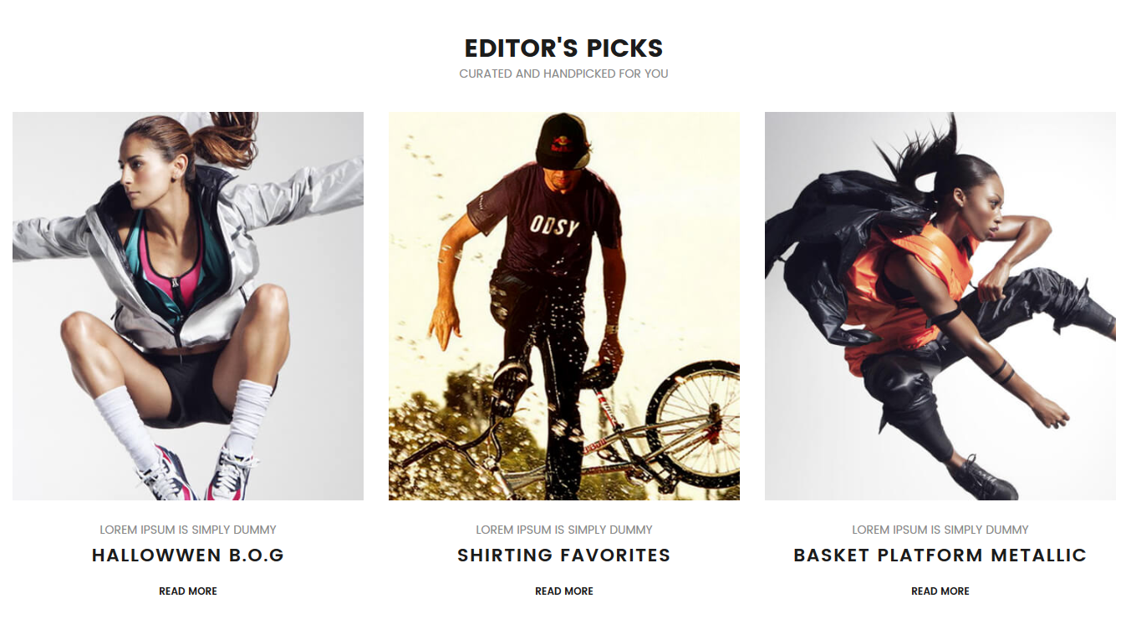Open the Basket Platform Metallic title
Image resolution: width=1126 pixels, height=624 pixels.
(x=940, y=556)
